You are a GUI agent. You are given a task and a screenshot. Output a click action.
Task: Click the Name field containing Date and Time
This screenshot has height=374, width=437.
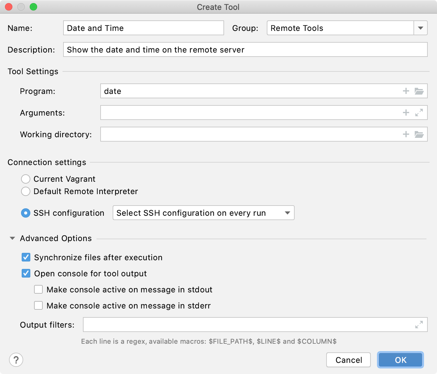click(143, 28)
